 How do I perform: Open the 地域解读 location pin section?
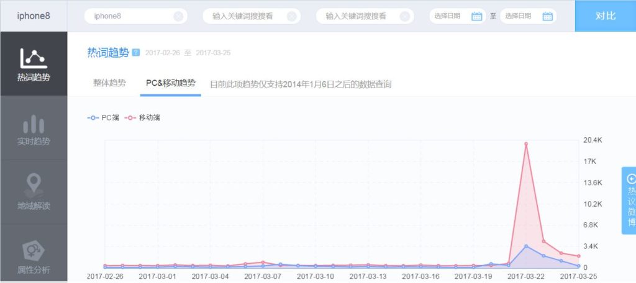click(34, 192)
